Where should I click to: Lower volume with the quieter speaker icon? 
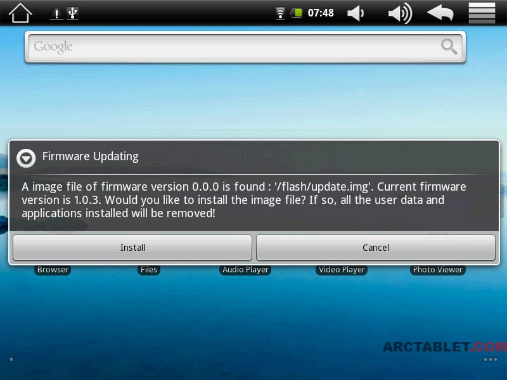[x=356, y=13]
